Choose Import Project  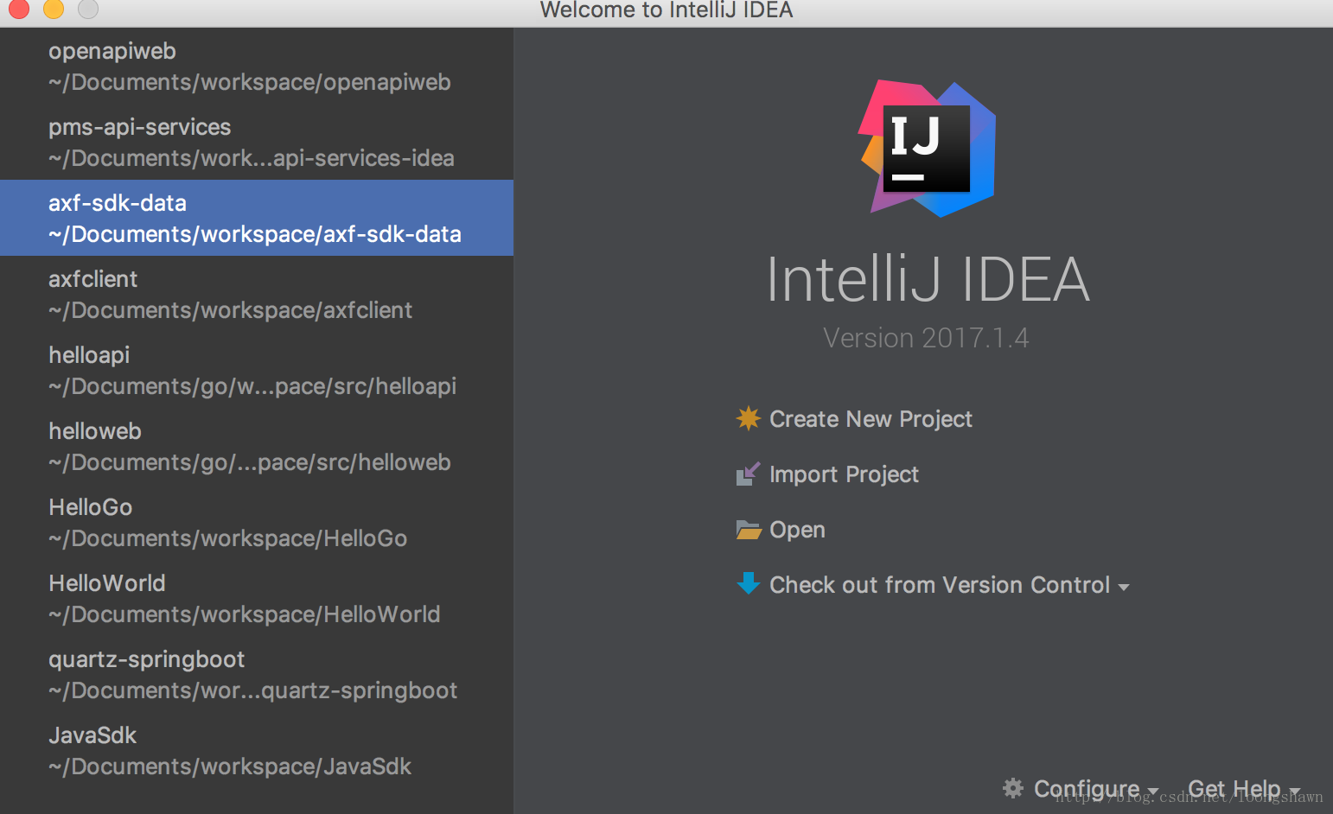point(844,474)
